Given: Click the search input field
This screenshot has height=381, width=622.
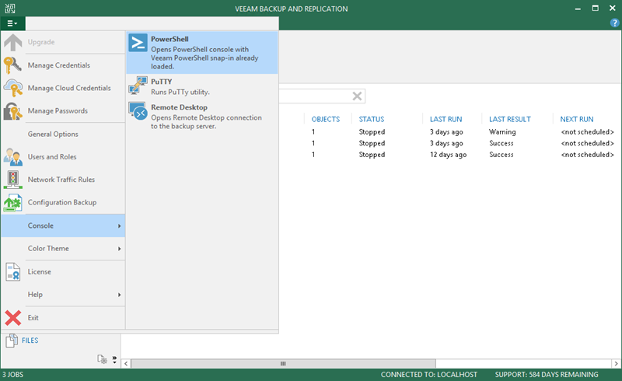Looking at the screenshot, I should 316,96.
